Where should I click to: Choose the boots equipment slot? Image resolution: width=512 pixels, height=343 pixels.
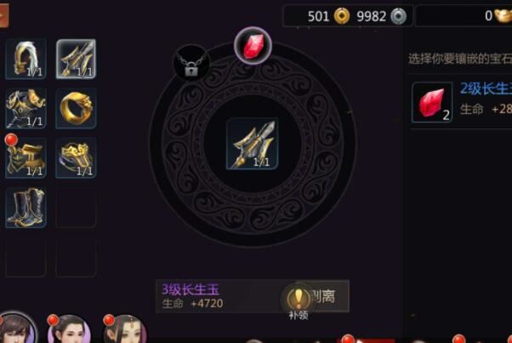26,208
